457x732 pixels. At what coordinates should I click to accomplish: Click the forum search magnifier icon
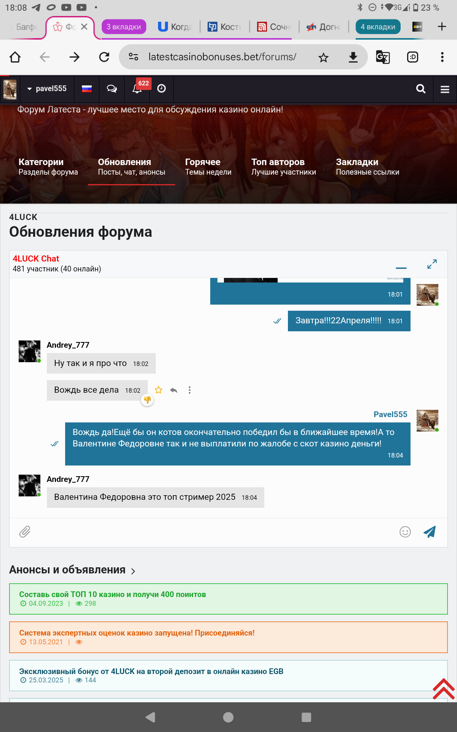pos(420,89)
